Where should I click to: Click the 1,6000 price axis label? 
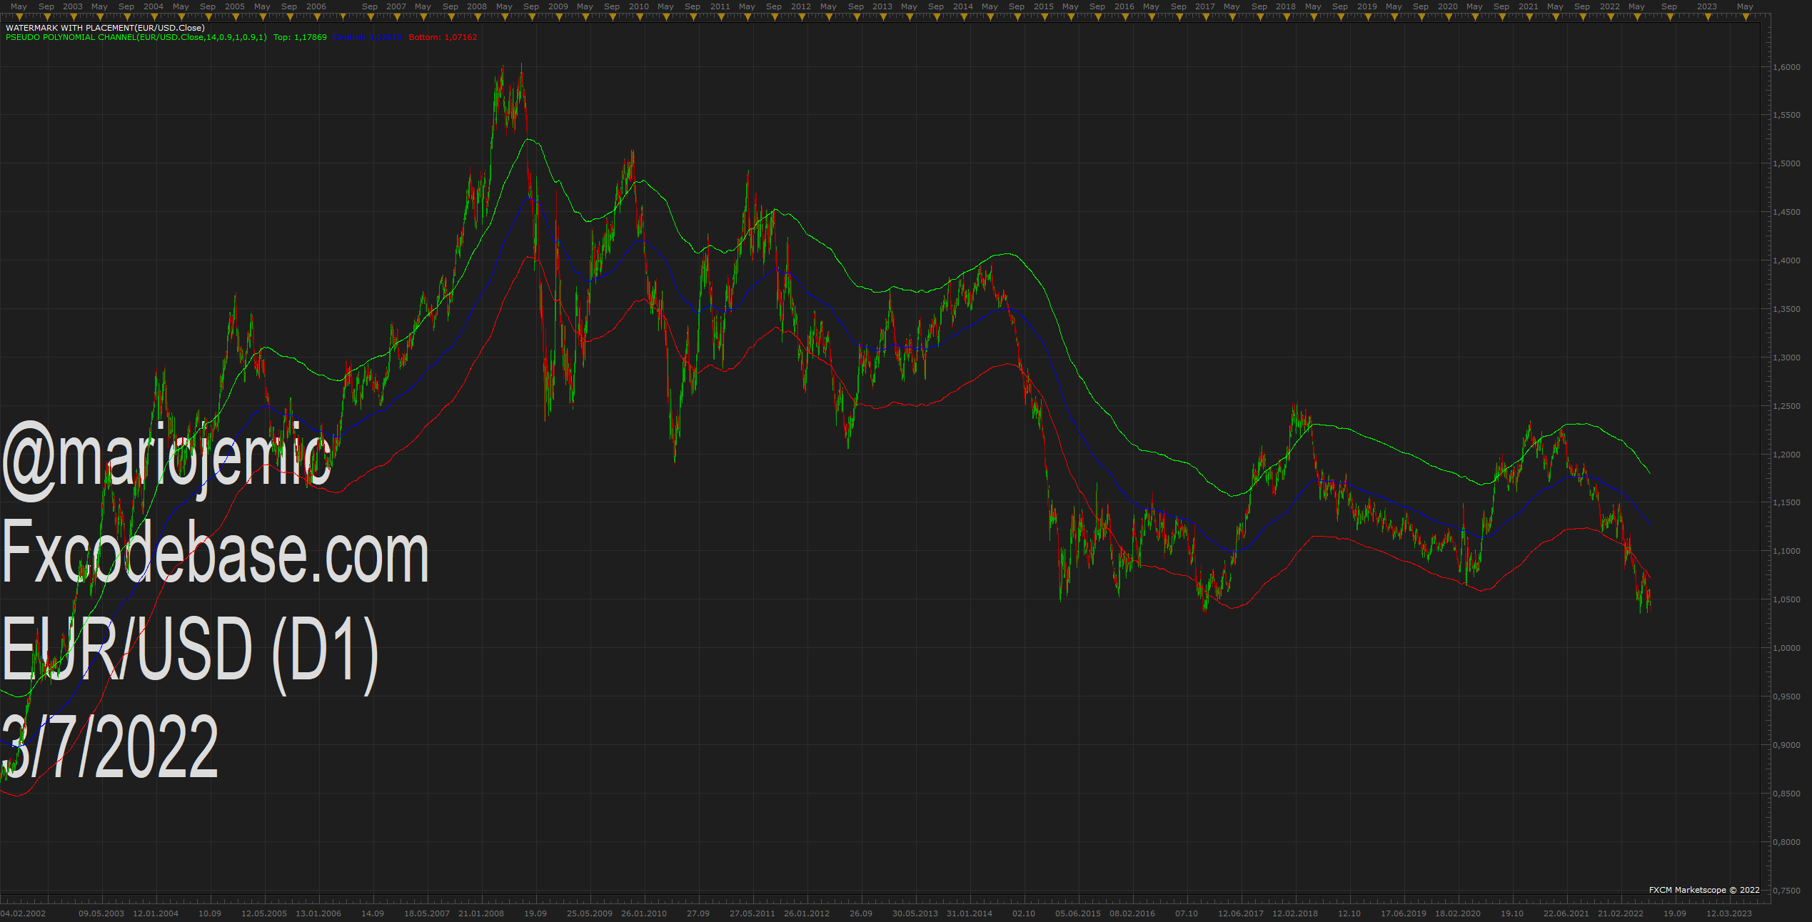1786,67
